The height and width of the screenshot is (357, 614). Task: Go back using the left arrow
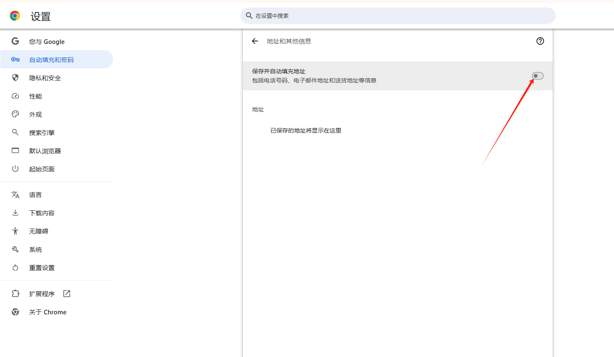pyautogui.click(x=255, y=41)
